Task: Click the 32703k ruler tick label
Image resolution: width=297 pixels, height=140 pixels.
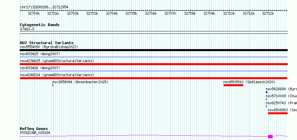Action: pyautogui.click(x=92, y=13)
